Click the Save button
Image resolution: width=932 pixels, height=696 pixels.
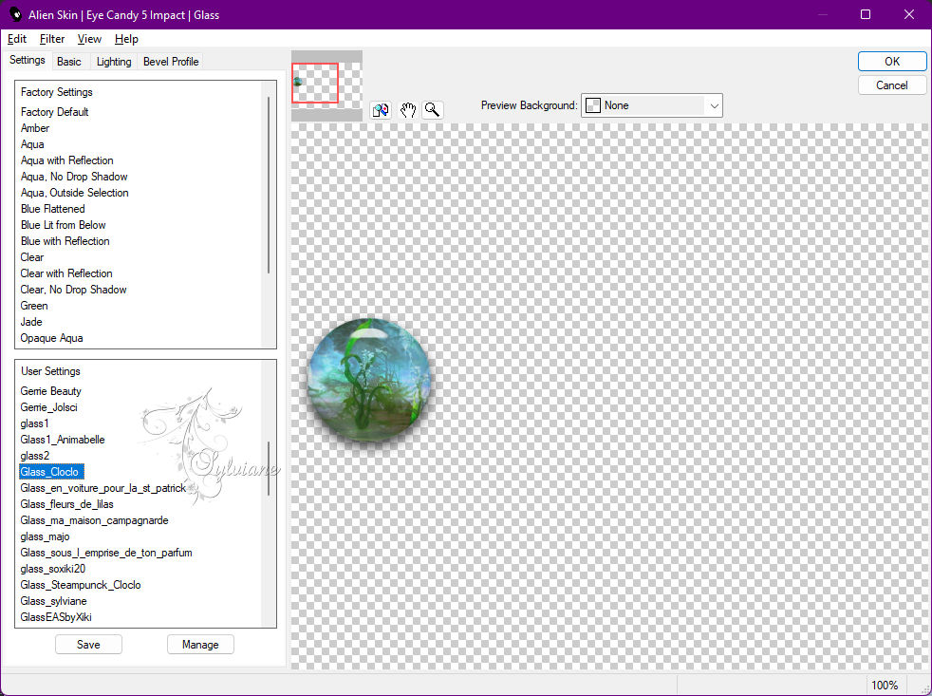[88, 644]
